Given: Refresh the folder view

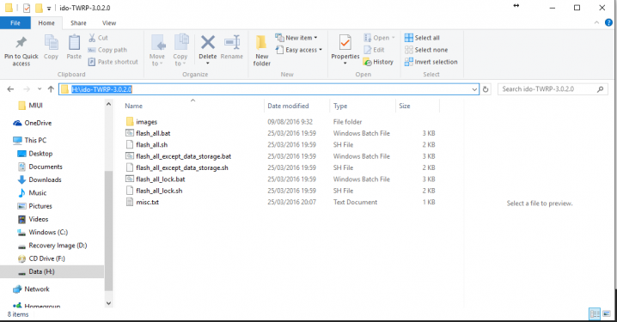Looking at the screenshot, I should click(486, 89).
